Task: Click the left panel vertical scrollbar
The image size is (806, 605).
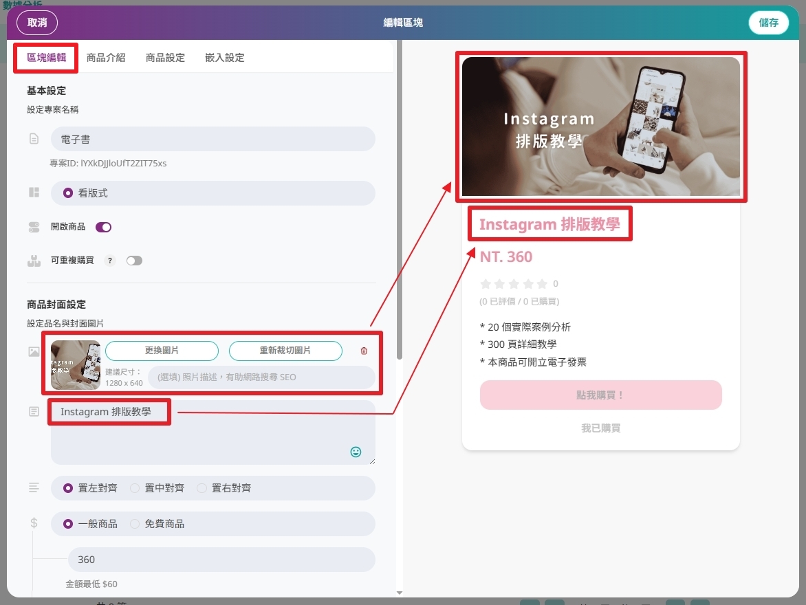Action: pos(399,201)
